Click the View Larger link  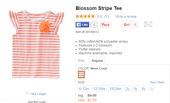coord(38,94)
